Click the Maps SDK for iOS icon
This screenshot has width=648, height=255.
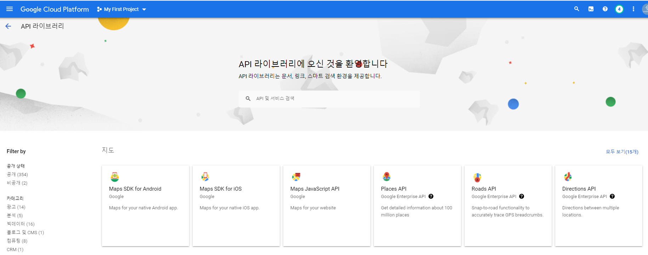click(x=205, y=176)
